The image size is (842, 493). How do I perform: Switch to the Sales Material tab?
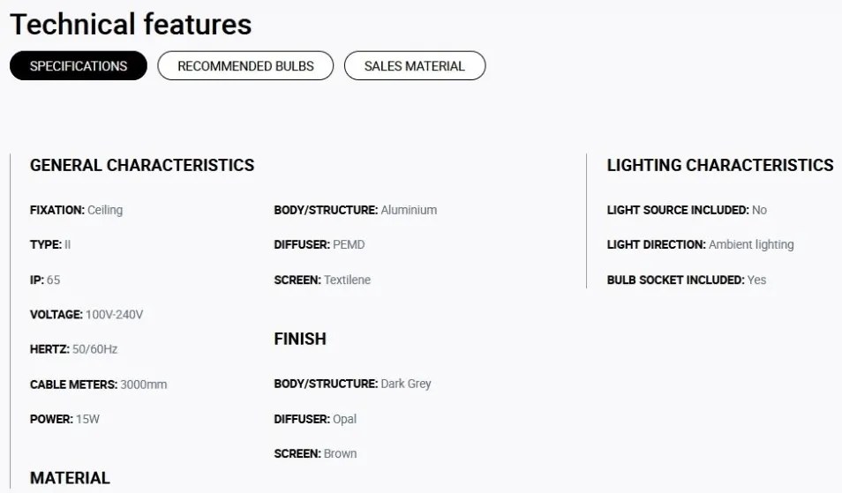click(x=415, y=66)
